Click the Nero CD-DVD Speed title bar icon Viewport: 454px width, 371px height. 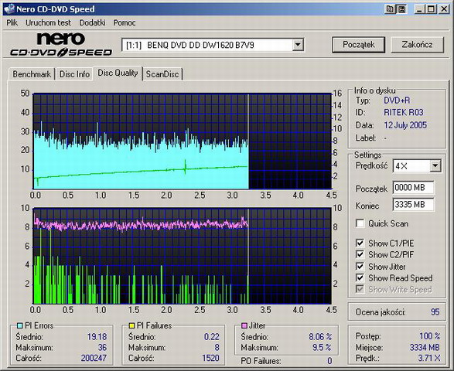pyautogui.click(x=9, y=9)
